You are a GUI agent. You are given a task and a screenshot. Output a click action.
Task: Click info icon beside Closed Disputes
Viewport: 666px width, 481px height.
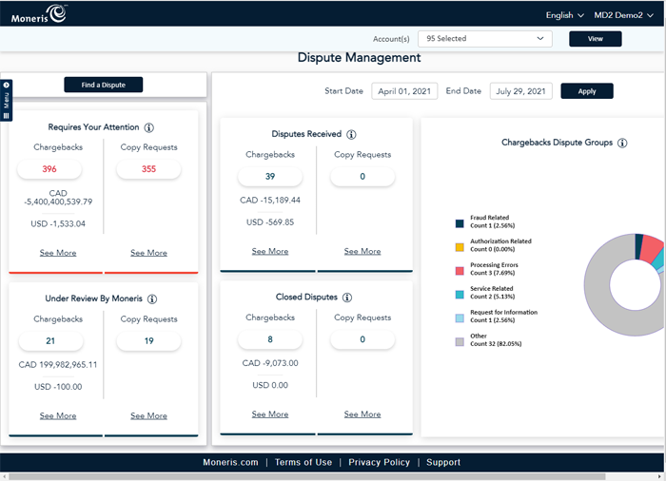click(x=347, y=298)
